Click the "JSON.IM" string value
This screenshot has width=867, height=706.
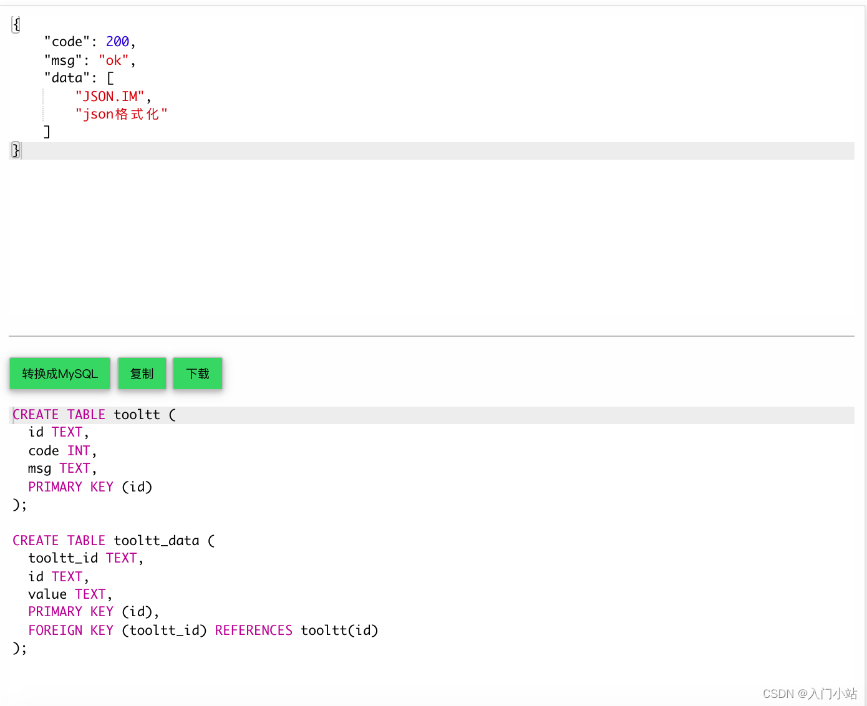pos(110,97)
